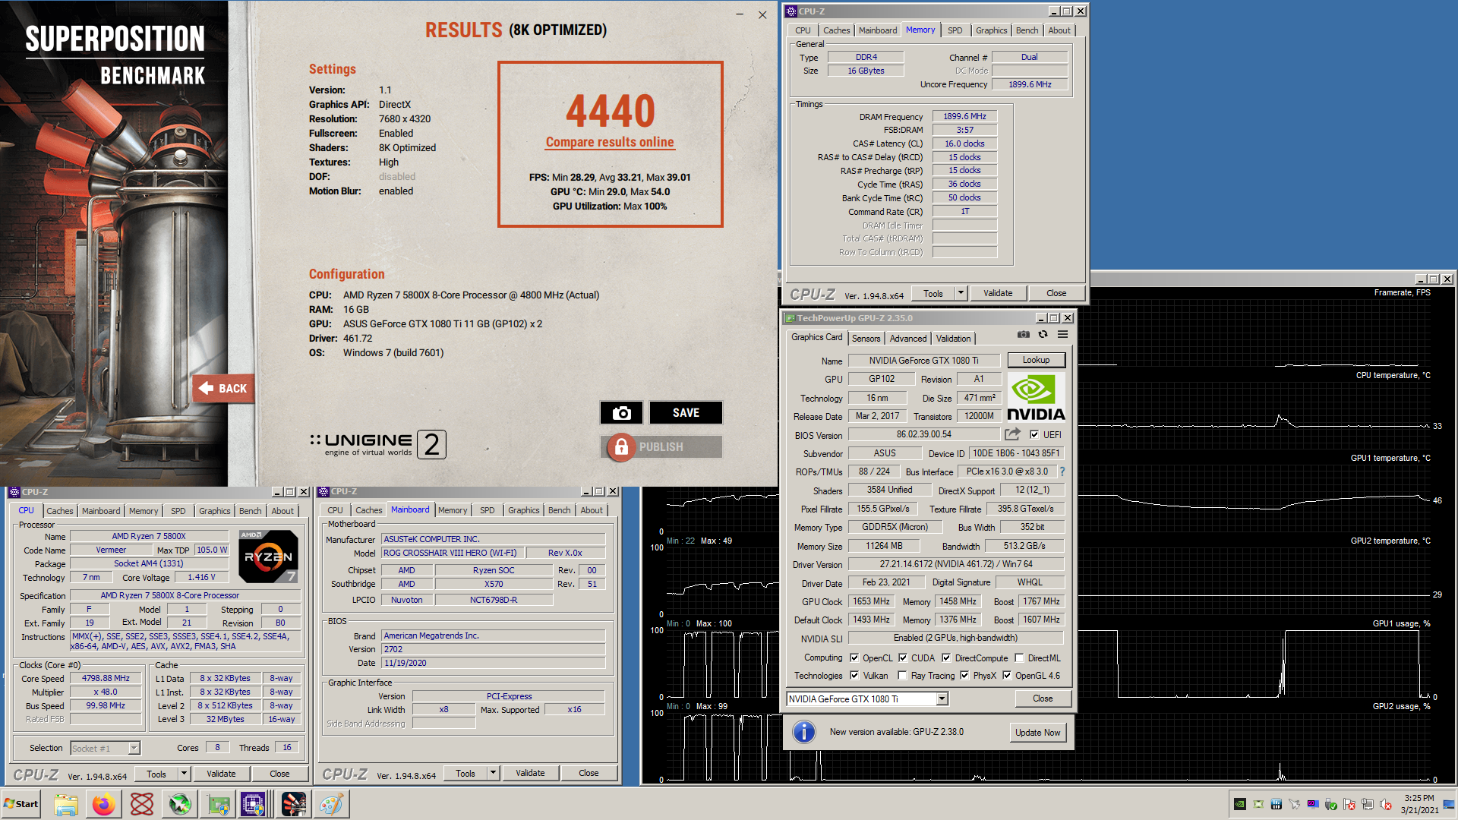The width and height of the screenshot is (1458, 820).
Task: Toggle the CUDA checkbox
Action: (x=903, y=658)
